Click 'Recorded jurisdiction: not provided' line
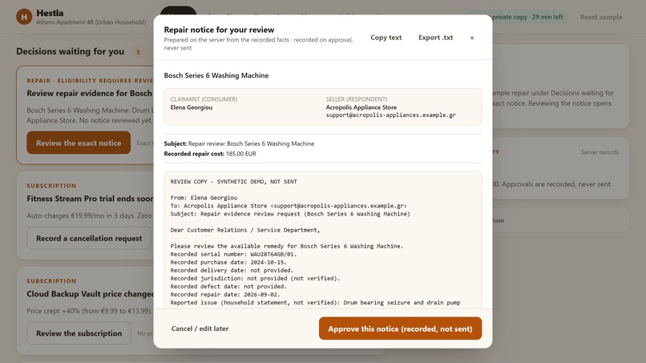The image size is (646, 363). [256, 278]
